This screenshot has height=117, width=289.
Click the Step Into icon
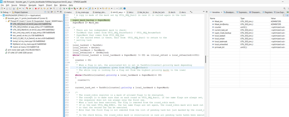pos(41,8)
